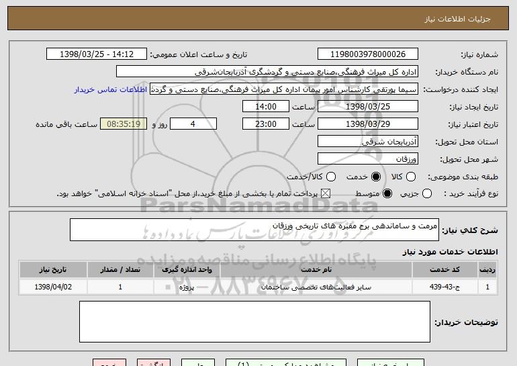This screenshot has height=366, width=517.
Task: Click the نام خدمت column header
Action: pos(316,270)
